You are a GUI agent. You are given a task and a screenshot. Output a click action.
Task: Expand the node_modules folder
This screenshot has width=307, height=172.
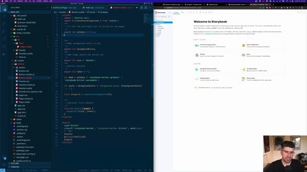(x=24, y=33)
